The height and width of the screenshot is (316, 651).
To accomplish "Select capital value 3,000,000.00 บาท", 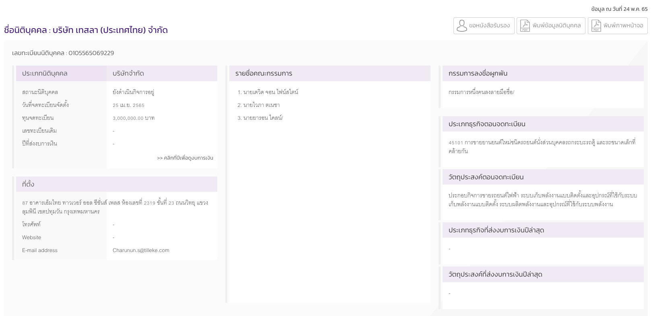I will coord(134,118).
